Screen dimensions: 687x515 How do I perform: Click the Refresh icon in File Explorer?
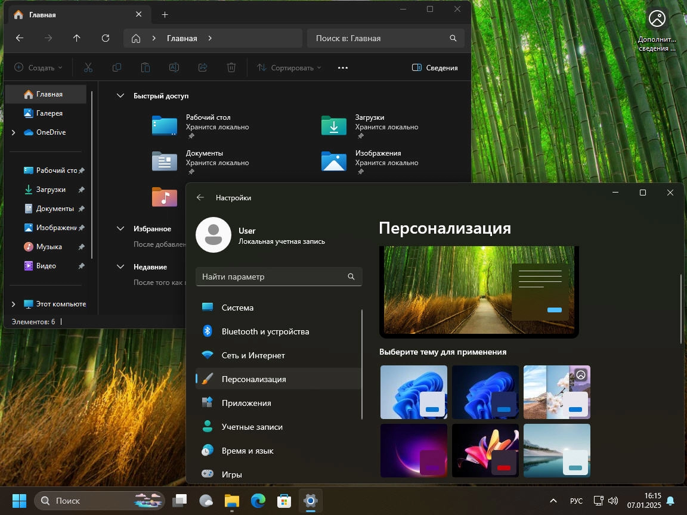tap(106, 38)
